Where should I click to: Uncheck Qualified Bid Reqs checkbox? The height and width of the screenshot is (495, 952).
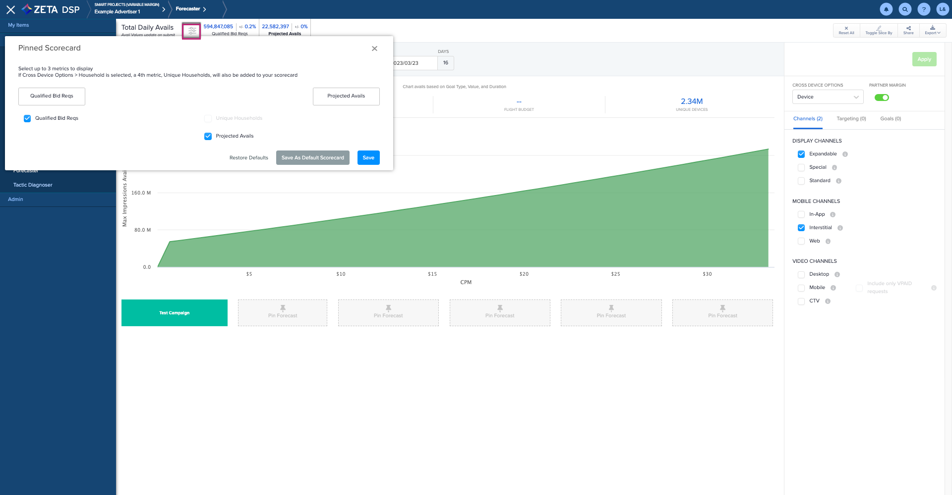27,118
